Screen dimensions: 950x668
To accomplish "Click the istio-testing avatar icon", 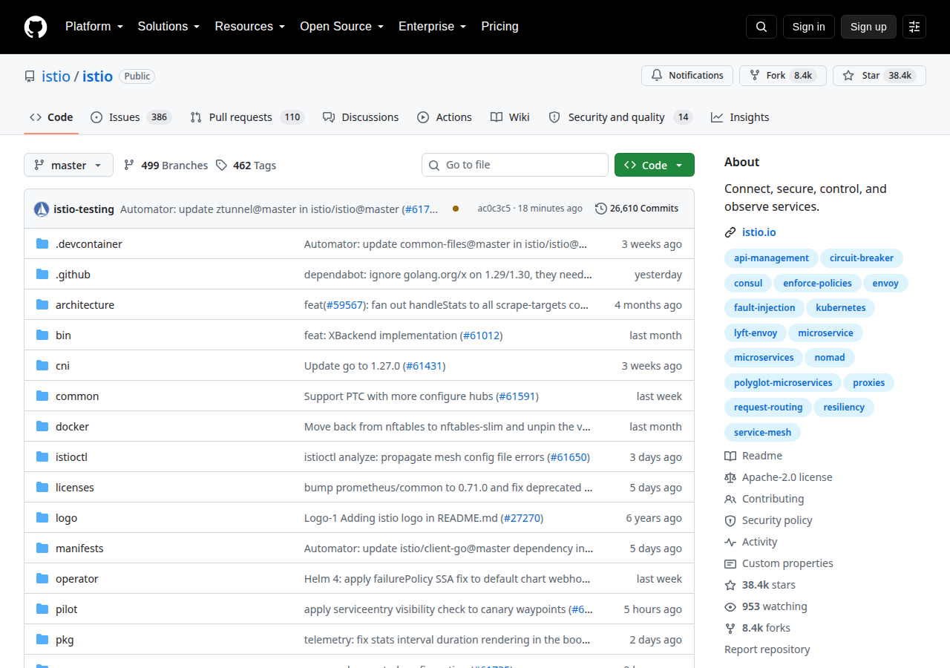I will point(42,209).
